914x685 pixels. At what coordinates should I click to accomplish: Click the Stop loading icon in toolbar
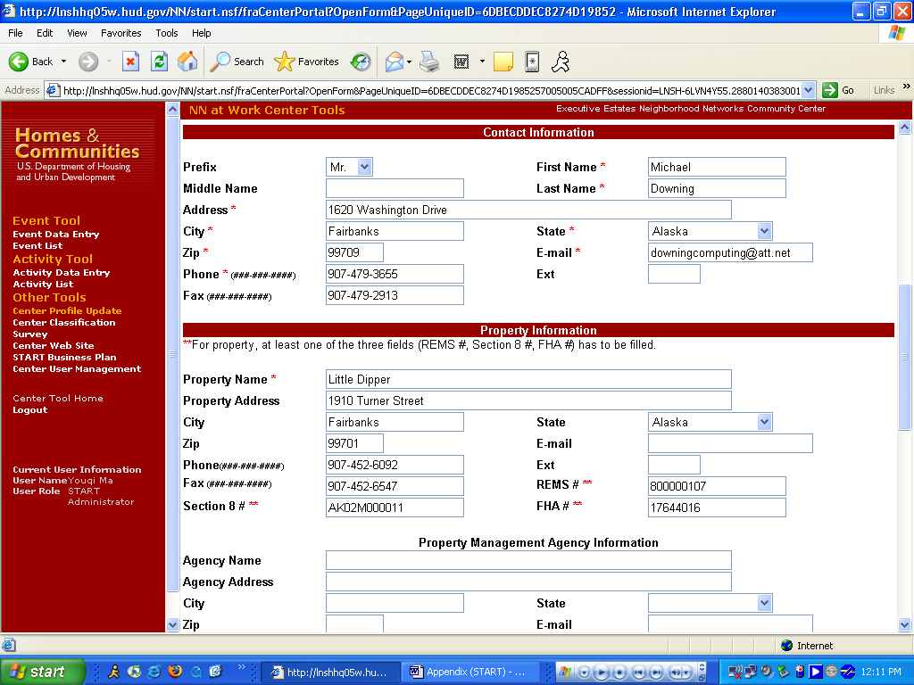click(130, 62)
